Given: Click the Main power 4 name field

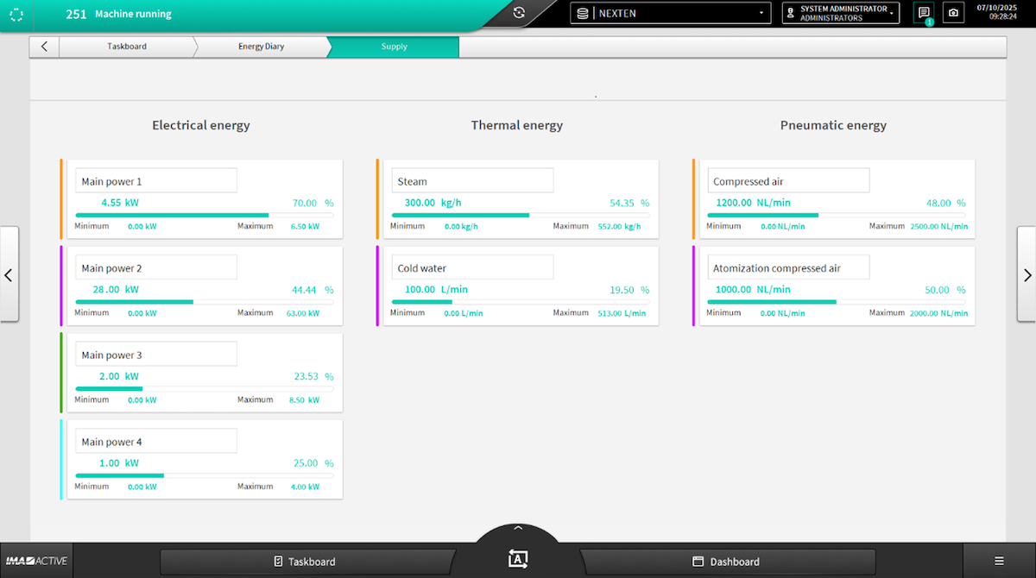Looking at the screenshot, I should 156,442.
